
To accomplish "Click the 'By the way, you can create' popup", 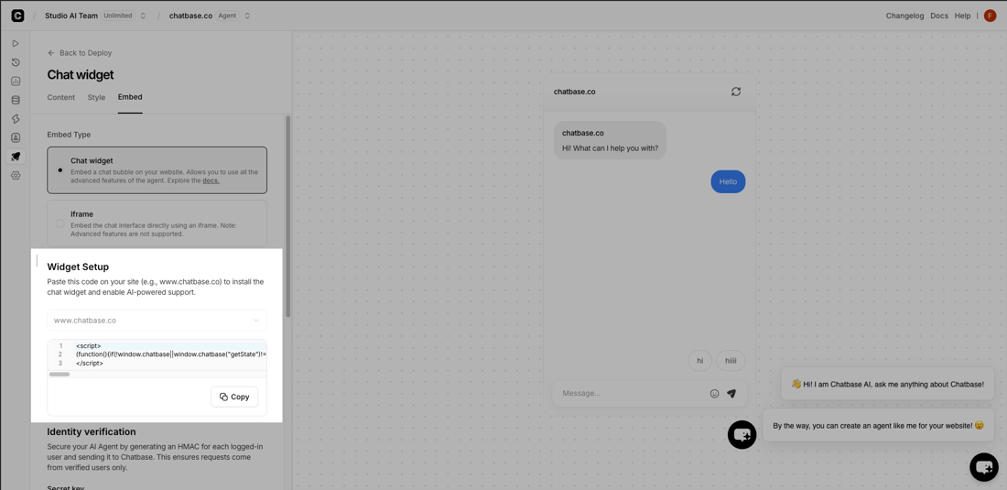I will [x=878, y=425].
